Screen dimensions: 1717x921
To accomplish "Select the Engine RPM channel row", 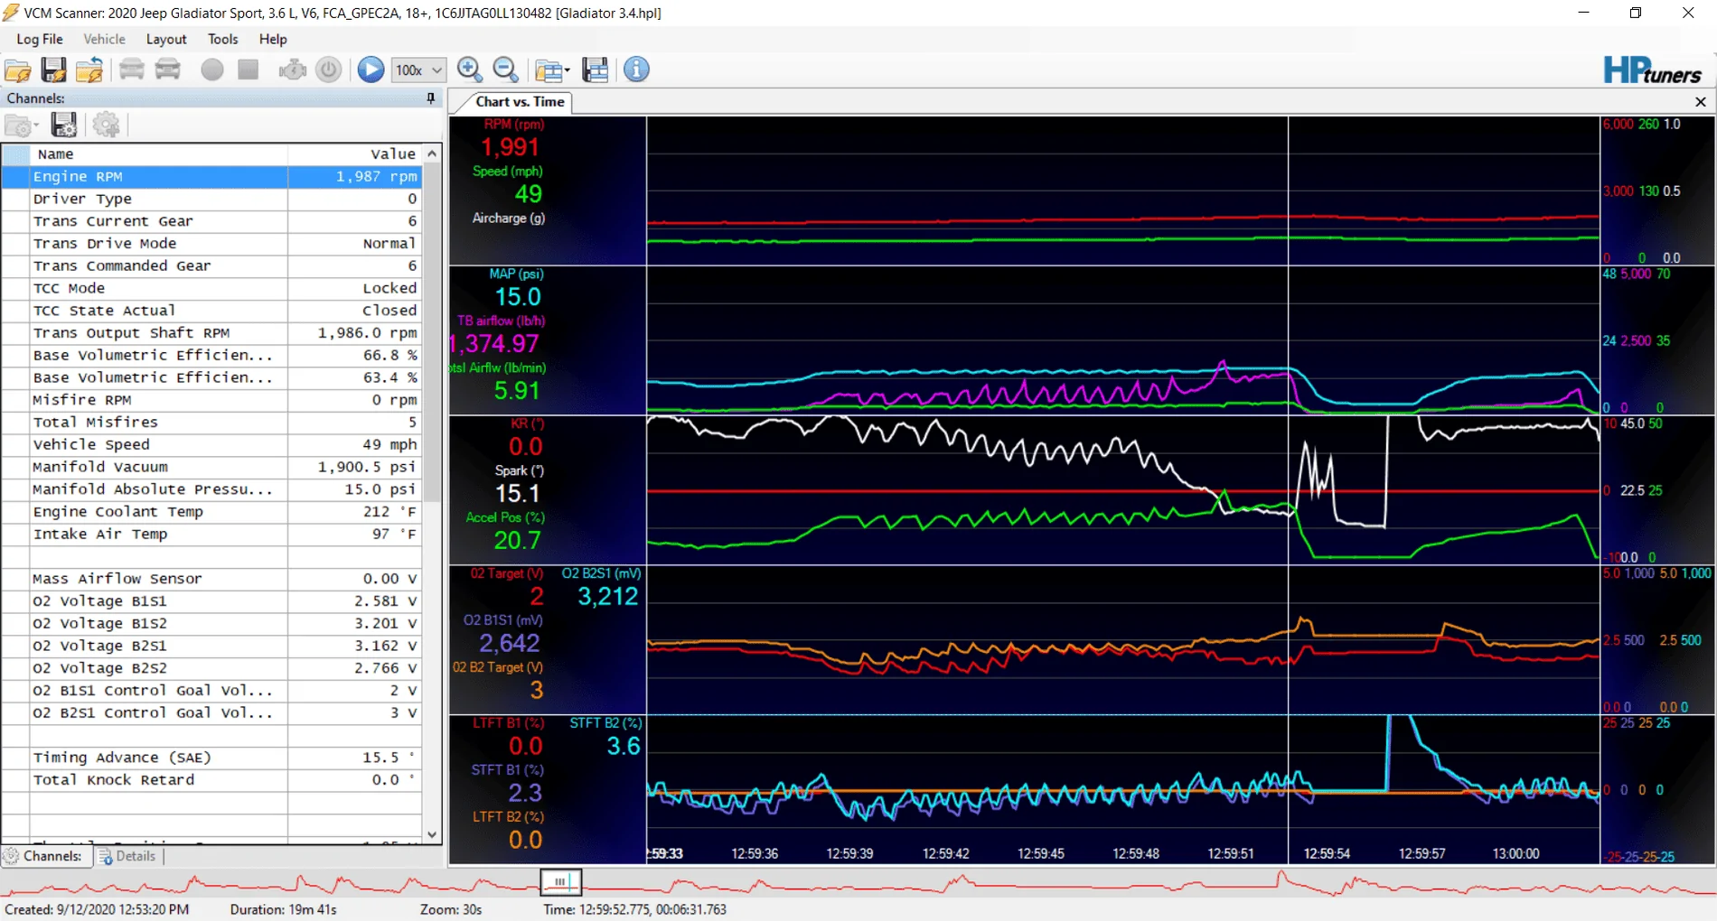I will coord(211,176).
